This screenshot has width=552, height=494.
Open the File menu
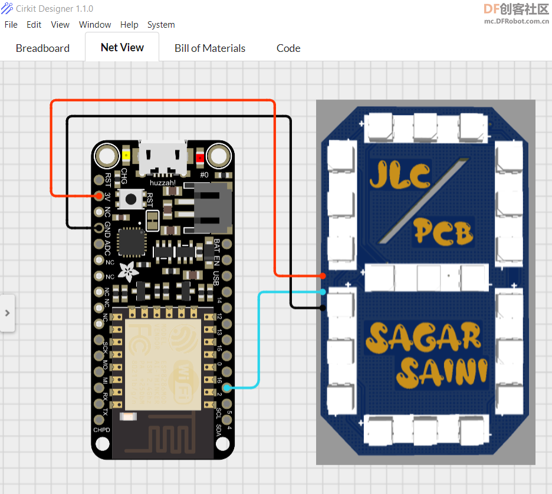click(x=11, y=25)
